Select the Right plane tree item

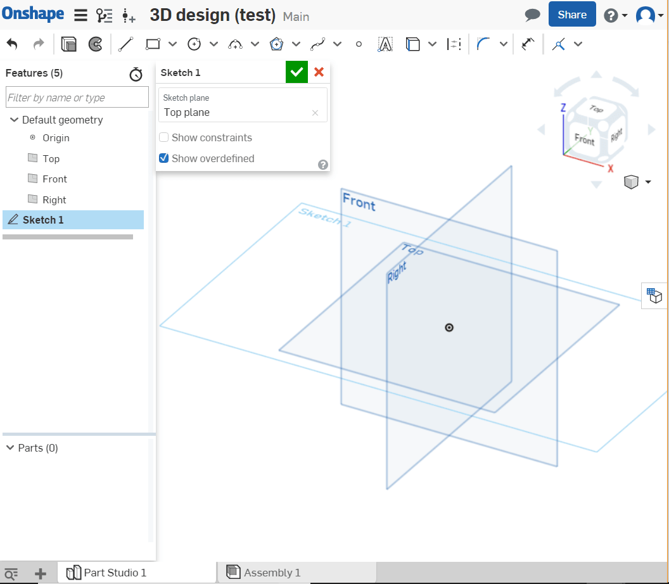[54, 200]
